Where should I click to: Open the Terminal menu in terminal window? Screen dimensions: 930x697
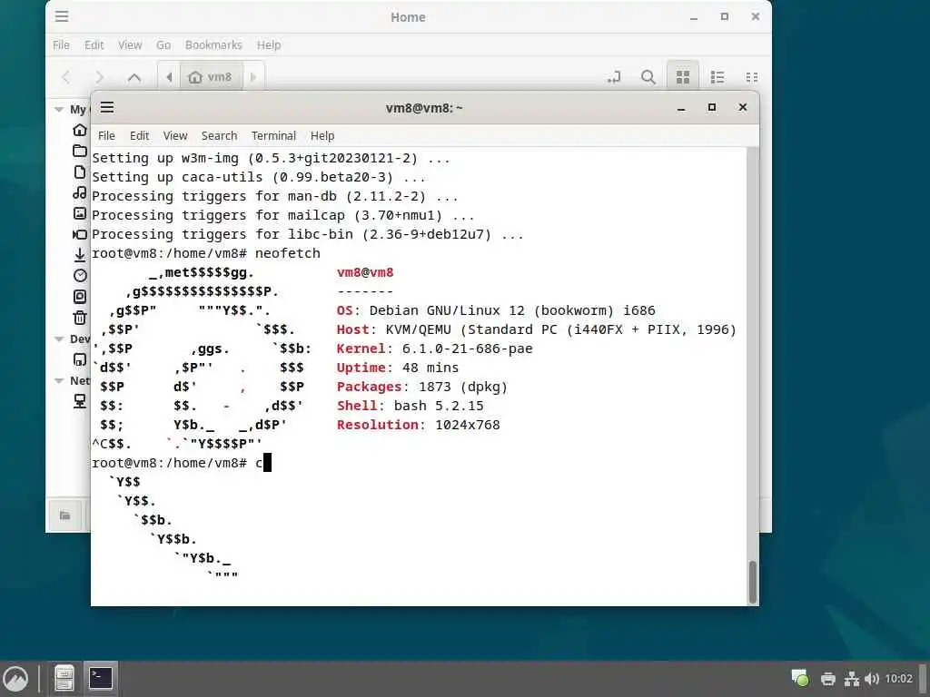[x=273, y=136]
